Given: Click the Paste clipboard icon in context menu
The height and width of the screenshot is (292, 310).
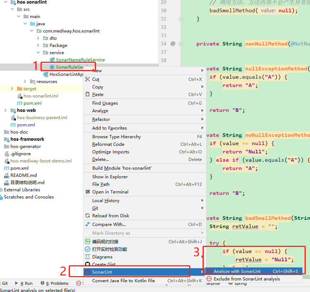Looking at the screenshot, I should 88,94.
